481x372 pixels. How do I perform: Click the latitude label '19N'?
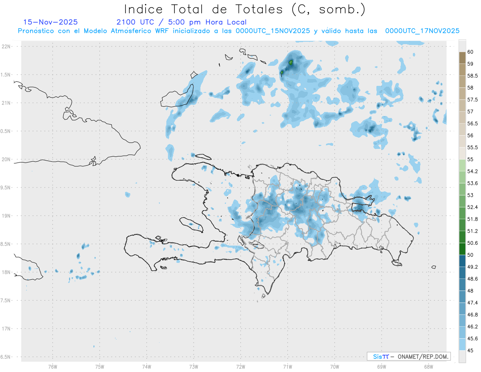tap(7, 216)
